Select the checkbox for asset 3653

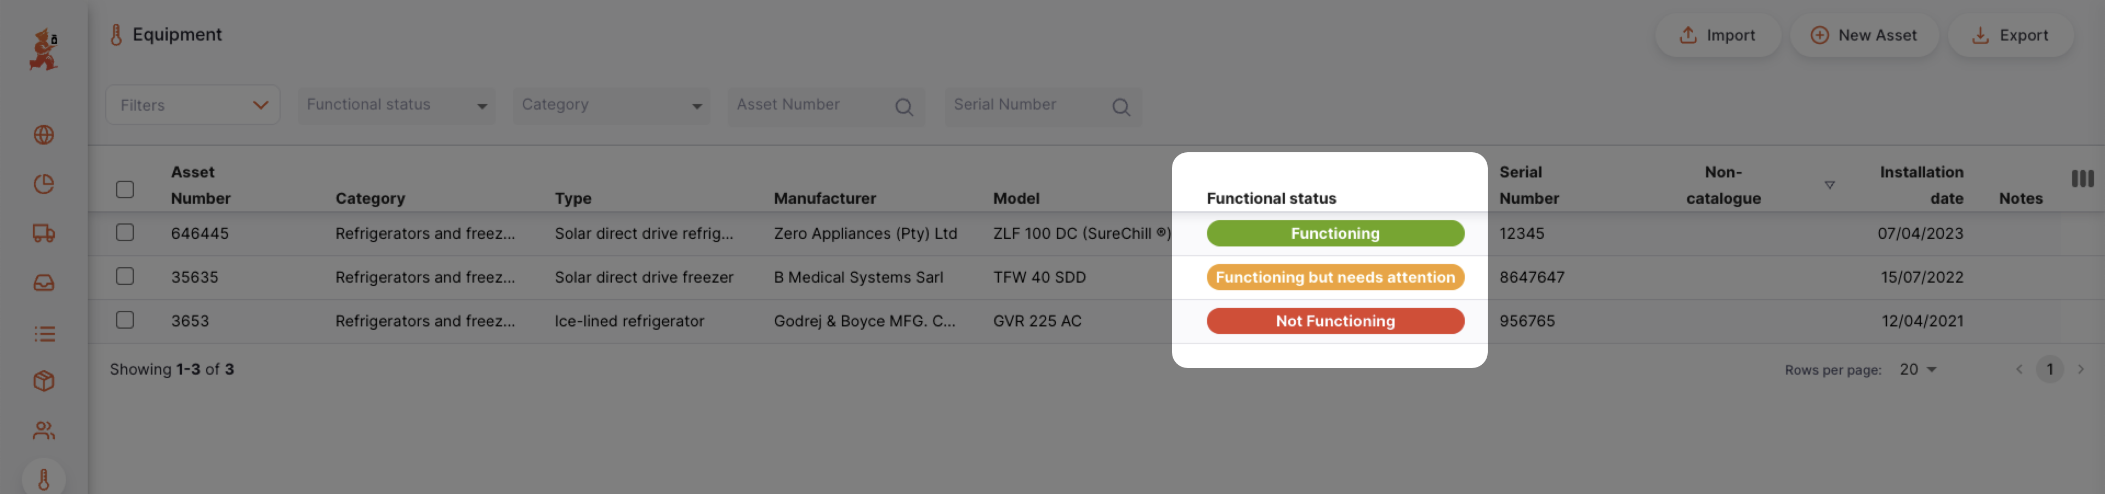(125, 320)
